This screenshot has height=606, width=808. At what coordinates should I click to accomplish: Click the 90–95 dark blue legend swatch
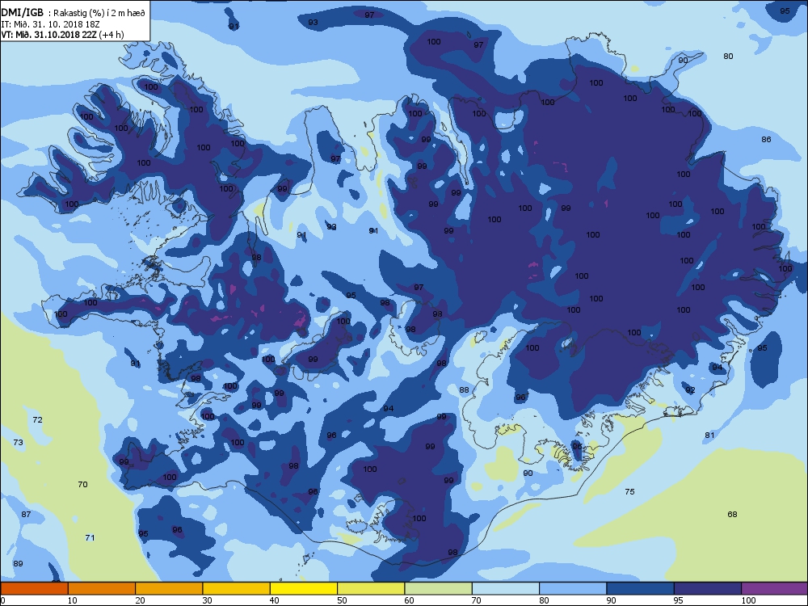641,588
